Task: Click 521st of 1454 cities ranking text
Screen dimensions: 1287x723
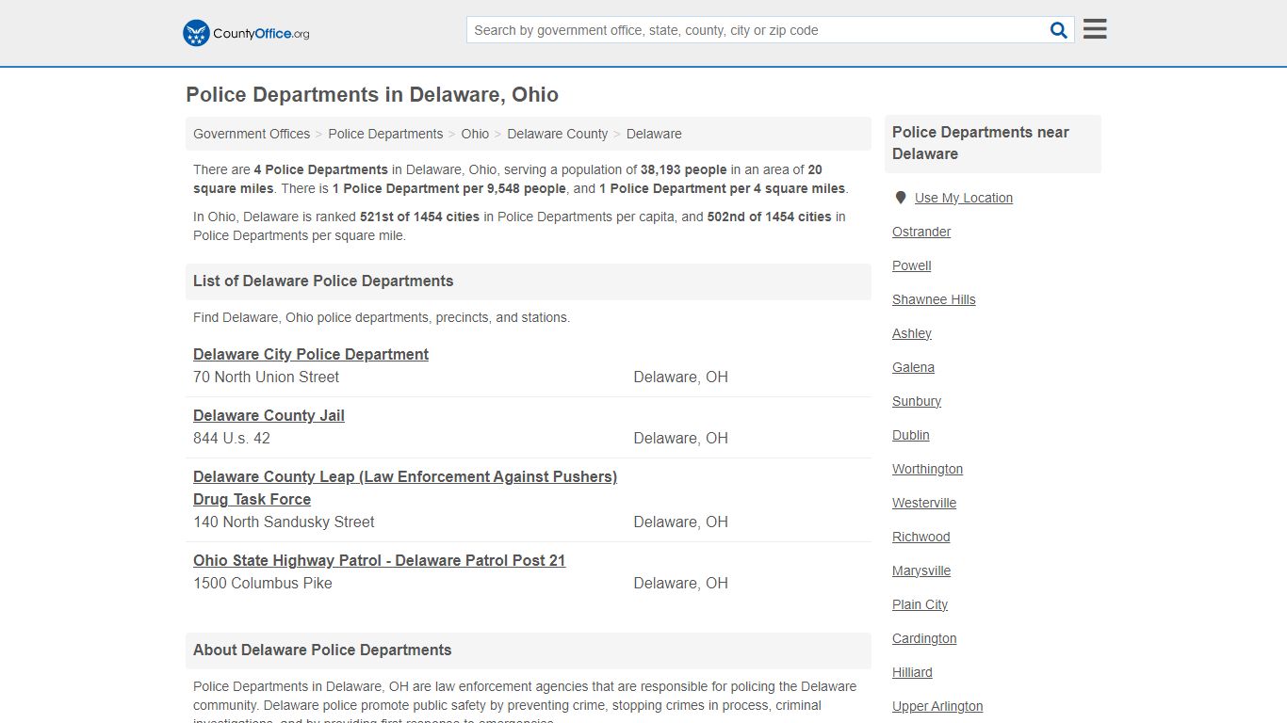Action: tap(419, 217)
